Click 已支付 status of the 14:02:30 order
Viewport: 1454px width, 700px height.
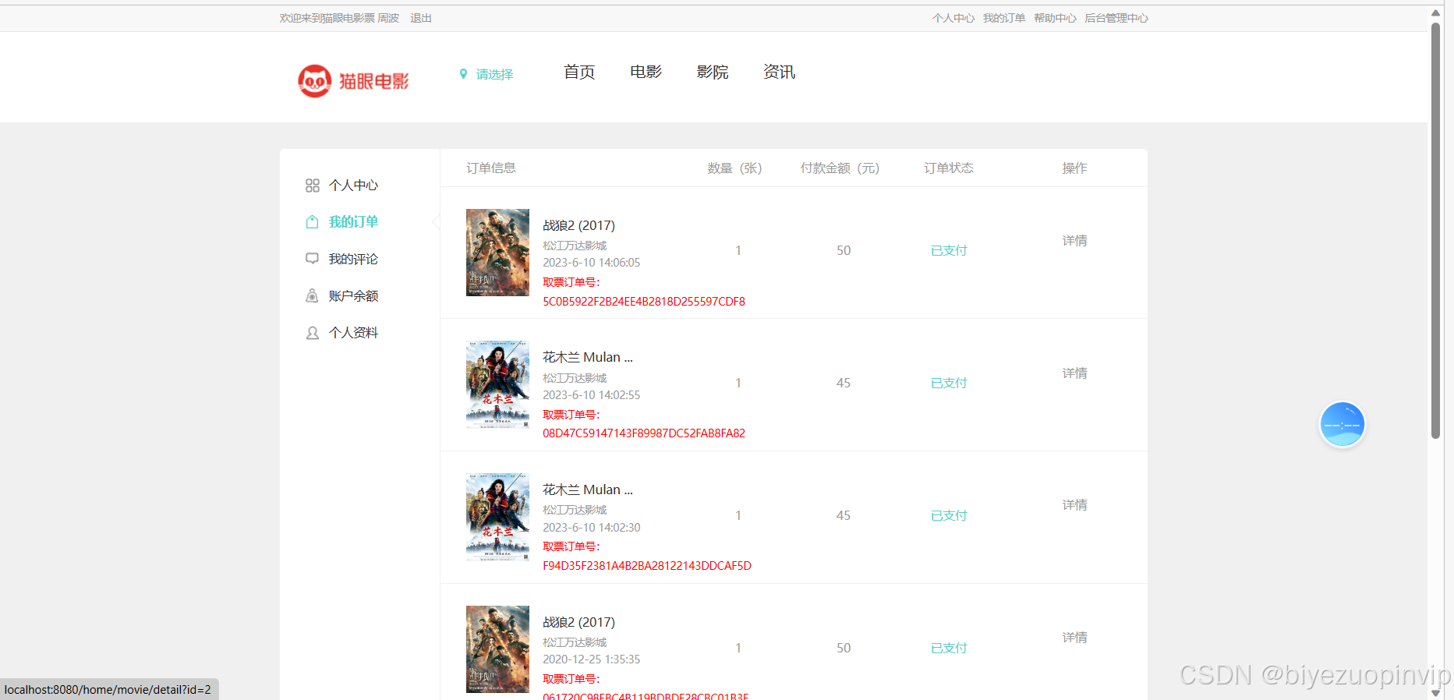pyautogui.click(x=949, y=515)
